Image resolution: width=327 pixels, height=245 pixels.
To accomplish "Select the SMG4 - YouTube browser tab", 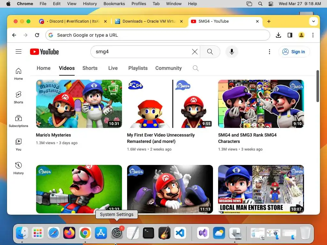I will pyautogui.click(x=225, y=21).
